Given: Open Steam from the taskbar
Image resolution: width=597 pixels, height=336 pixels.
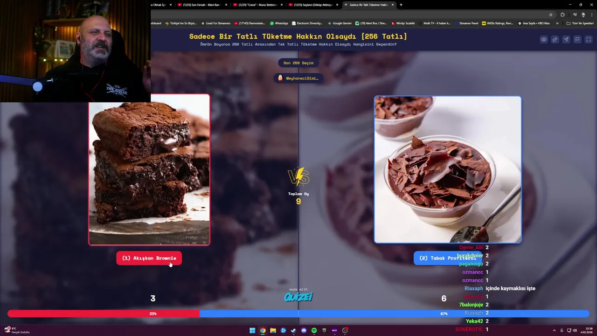Looking at the screenshot, I should (x=293, y=330).
